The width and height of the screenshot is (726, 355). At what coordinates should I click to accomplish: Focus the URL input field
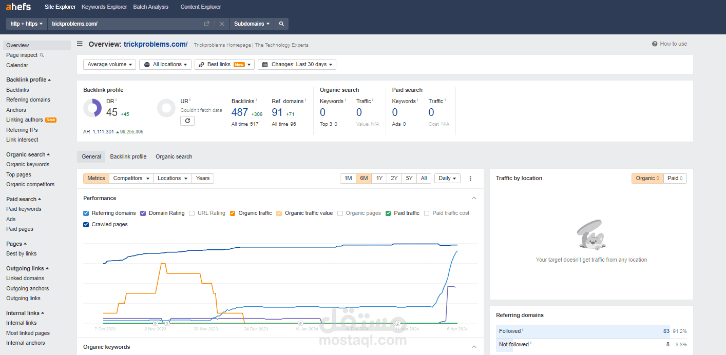[x=126, y=24]
